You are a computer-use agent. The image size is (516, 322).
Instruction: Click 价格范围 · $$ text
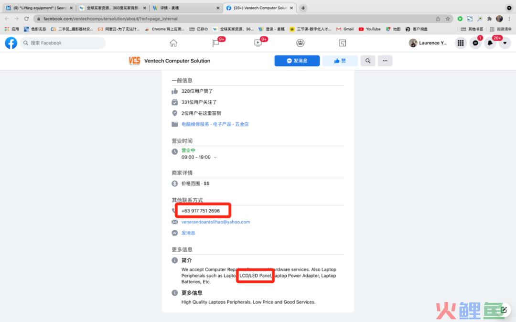[x=195, y=183]
